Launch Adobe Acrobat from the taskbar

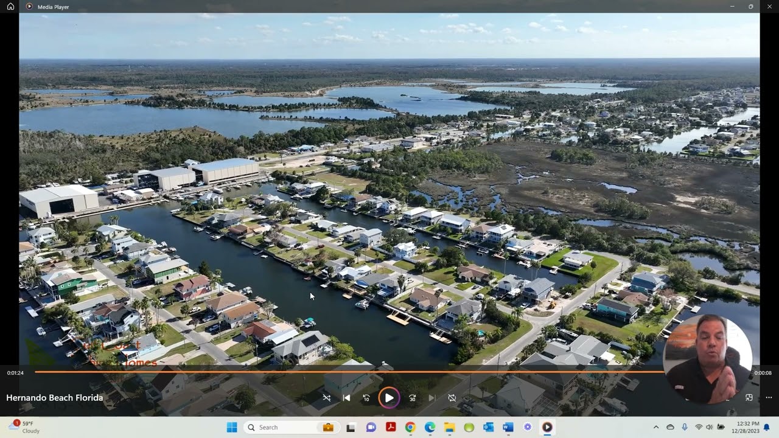pos(391,428)
